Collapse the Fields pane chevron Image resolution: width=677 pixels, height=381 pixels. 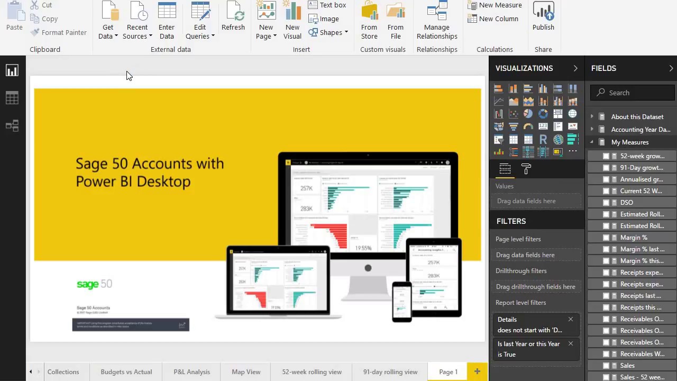tap(671, 68)
